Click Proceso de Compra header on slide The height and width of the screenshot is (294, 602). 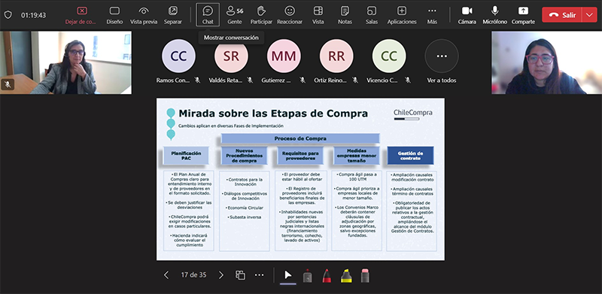point(300,138)
